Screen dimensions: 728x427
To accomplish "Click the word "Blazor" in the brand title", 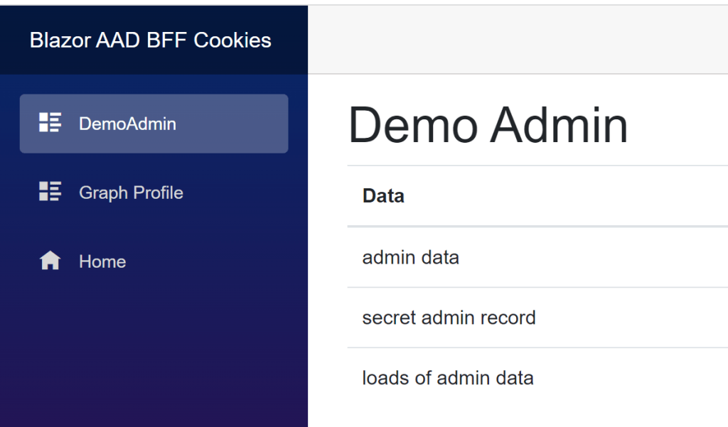I will click(x=60, y=40).
